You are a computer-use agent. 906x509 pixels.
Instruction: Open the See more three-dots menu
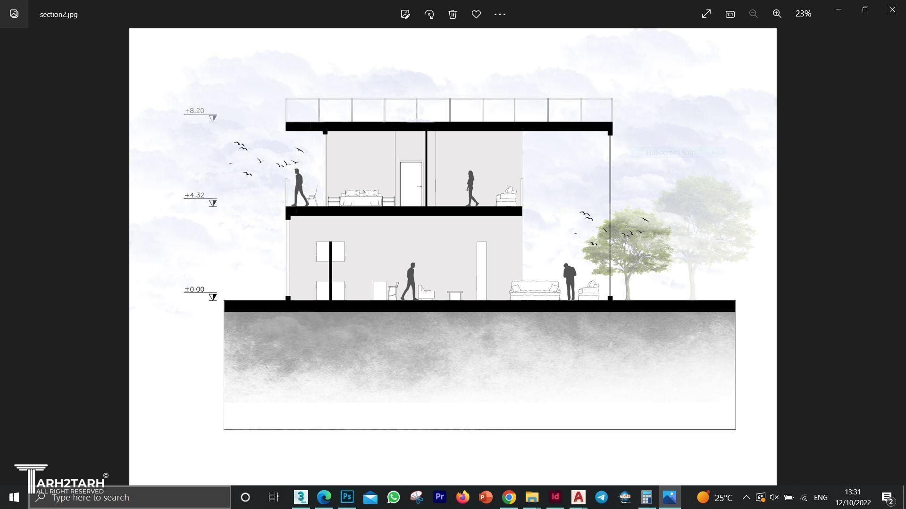[x=500, y=14]
